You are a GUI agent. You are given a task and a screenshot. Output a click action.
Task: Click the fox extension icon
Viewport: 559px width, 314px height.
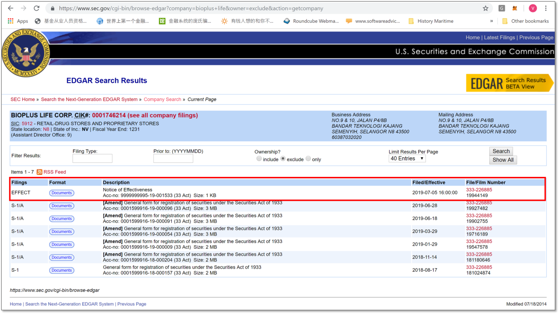coord(515,8)
